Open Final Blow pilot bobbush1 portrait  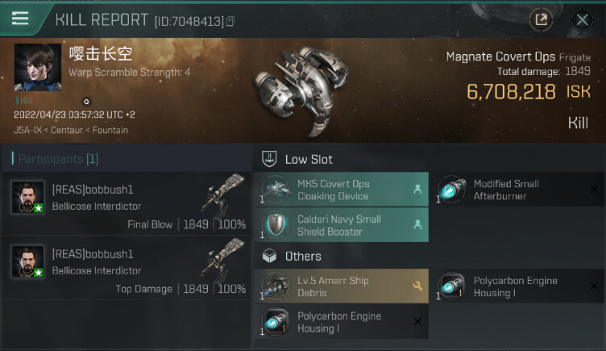coord(27,197)
